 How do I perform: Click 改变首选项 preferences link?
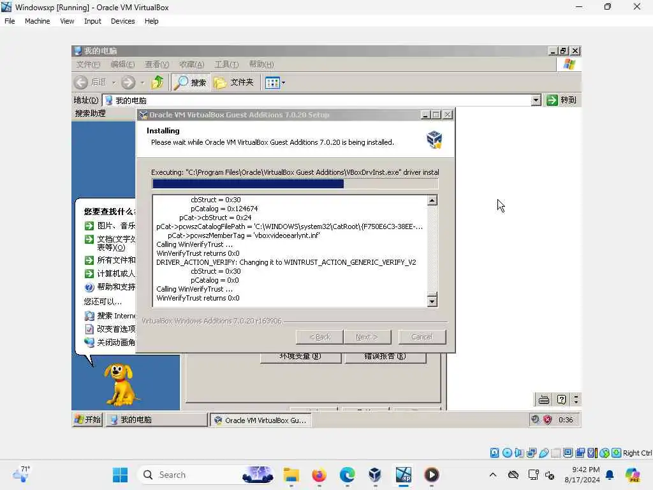110,329
